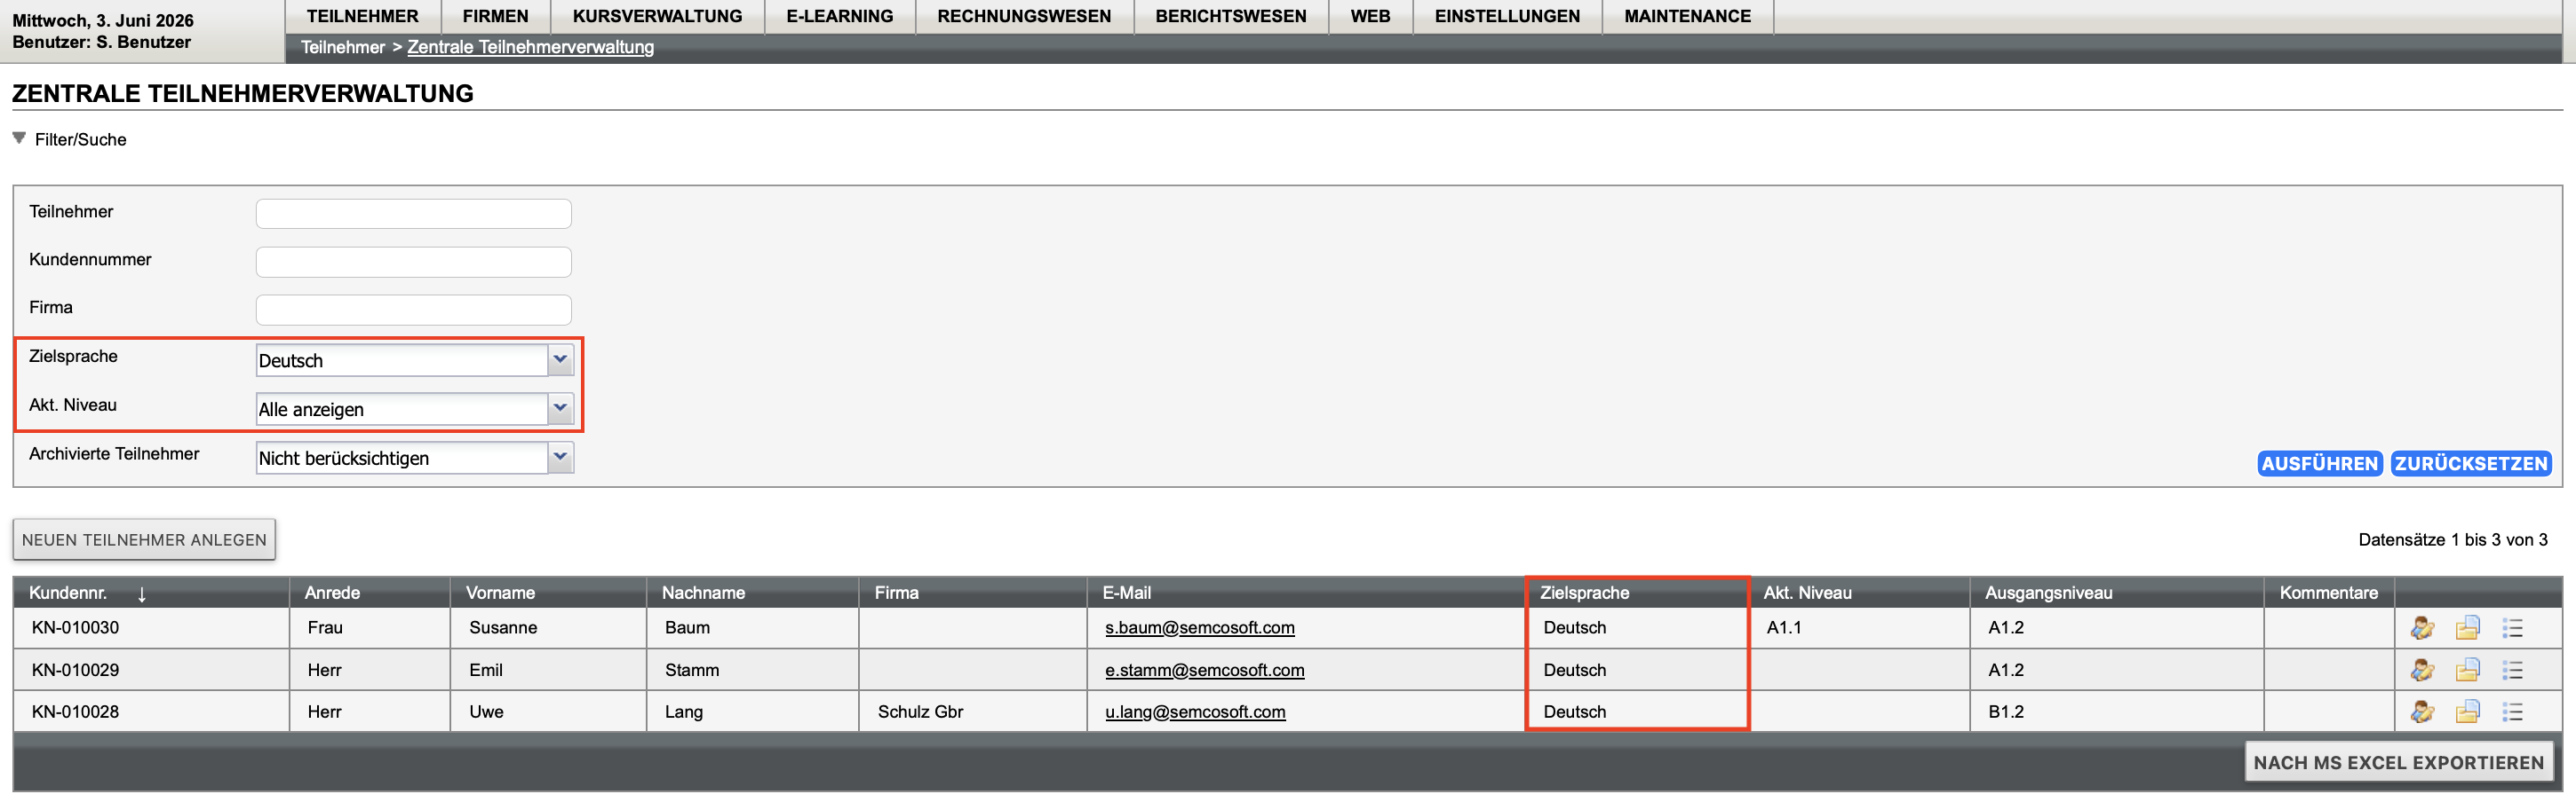Sort by Zielsprache column header
Image resolution: width=2576 pixels, height=802 pixels.
[x=1584, y=594]
